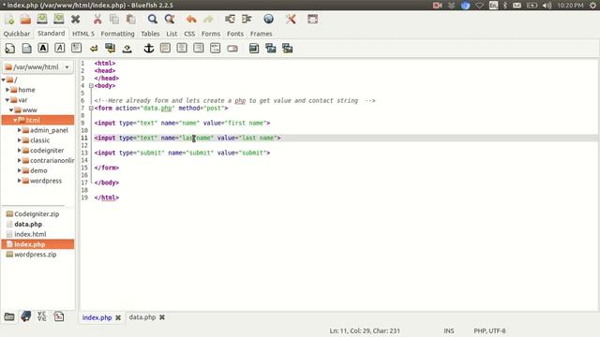Viewport: 600px width, 337px height.
Task: Open the Charmap sidebar panel icon
Action: [x=41, y=316]
